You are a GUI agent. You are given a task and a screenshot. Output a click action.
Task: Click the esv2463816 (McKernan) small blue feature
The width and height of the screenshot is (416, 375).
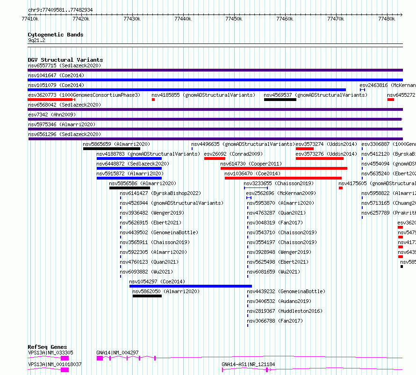(x=362, y=90)
